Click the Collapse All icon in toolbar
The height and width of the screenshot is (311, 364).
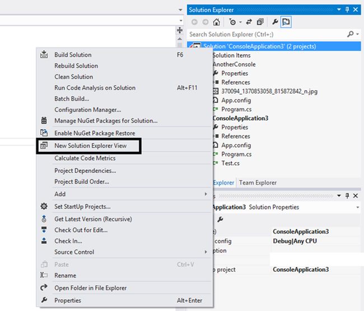pos(260,22)
